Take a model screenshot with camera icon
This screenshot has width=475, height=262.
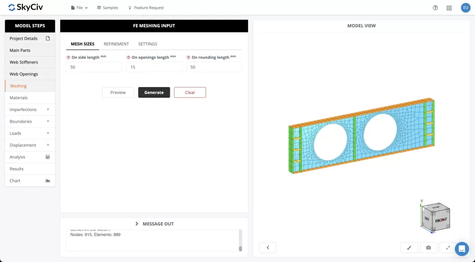coord(428,248)
